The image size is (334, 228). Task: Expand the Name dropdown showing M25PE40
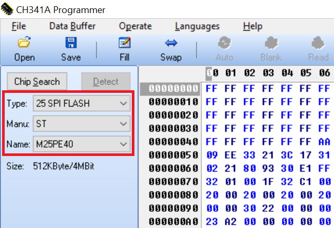point(123,143)
